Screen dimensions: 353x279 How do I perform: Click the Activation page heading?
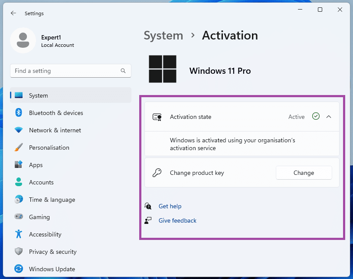click(x=230, y=36)
